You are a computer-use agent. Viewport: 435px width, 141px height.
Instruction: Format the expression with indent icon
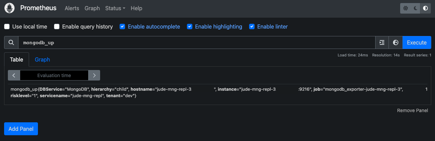[x=382, y=42]
